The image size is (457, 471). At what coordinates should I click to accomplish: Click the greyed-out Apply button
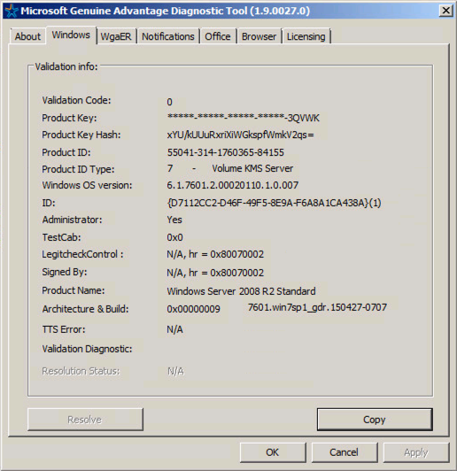[x=416, y=452]
